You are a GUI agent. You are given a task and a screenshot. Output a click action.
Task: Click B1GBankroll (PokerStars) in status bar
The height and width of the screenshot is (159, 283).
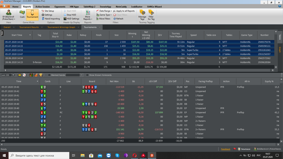pyautogui.click(x=267, y=149)
